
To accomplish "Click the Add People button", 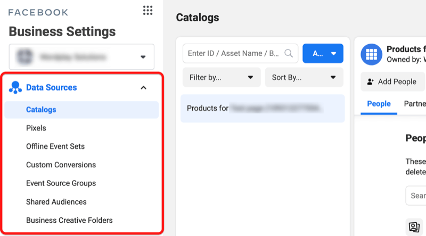I will pyautogui.click(x=392, y=82).
